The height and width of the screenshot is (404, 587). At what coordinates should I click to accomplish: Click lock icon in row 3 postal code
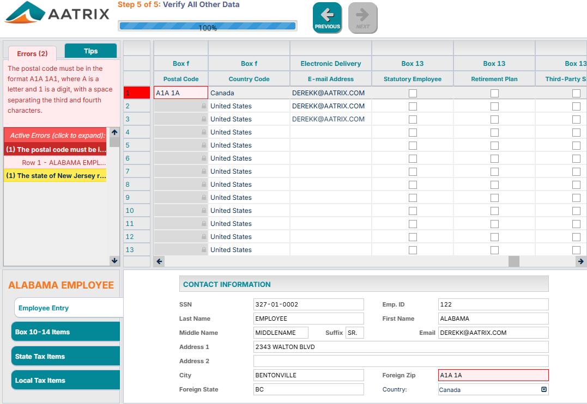(x=204, y=119)
